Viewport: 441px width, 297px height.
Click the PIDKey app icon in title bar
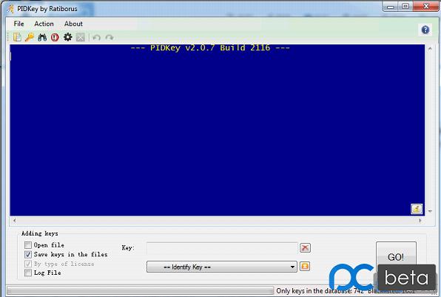click(x=10, y=9)
